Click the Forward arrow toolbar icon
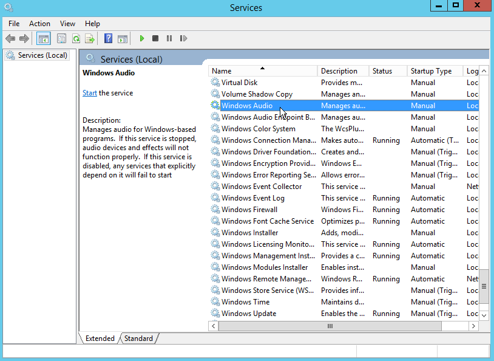This screenshot has width=494, height=361. coord(24,38)
